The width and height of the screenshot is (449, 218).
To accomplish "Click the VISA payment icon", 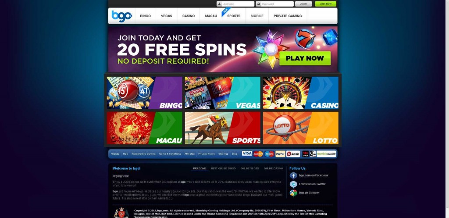I will (x=247, y=154).
